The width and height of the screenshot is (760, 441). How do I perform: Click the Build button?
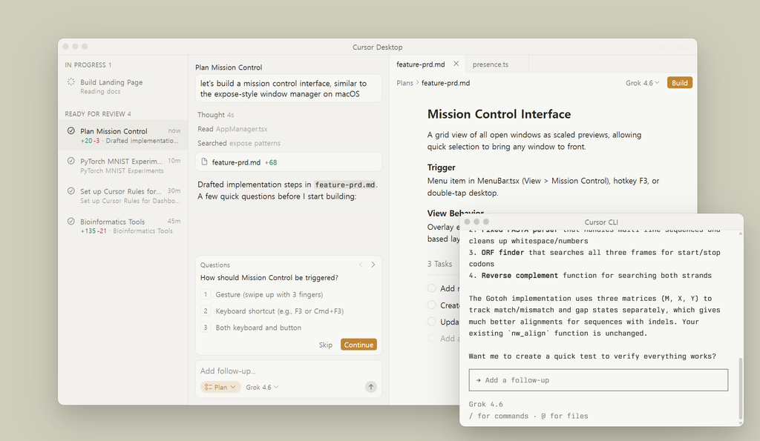[x=680, y=83]
